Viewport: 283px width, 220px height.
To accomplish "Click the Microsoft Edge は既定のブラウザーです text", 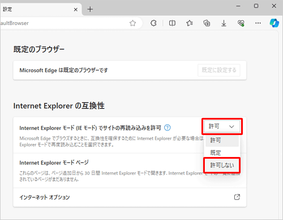I will pyautogui.click(x=64, y=70).
